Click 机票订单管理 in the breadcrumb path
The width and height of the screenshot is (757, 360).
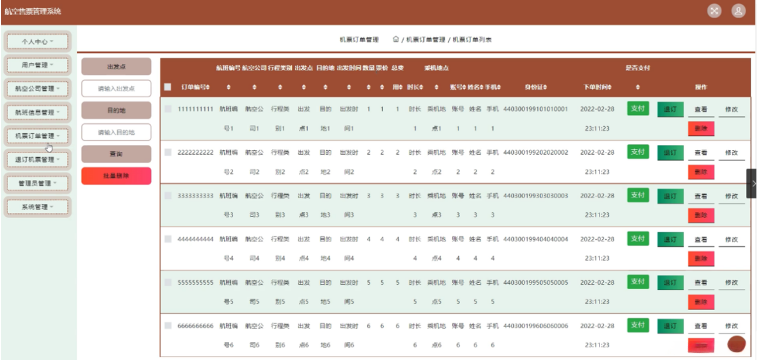426,40
